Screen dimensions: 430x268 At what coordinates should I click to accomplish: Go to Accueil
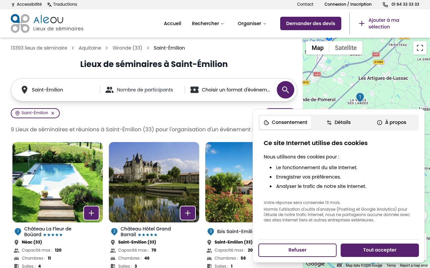(x=172, y=23)
